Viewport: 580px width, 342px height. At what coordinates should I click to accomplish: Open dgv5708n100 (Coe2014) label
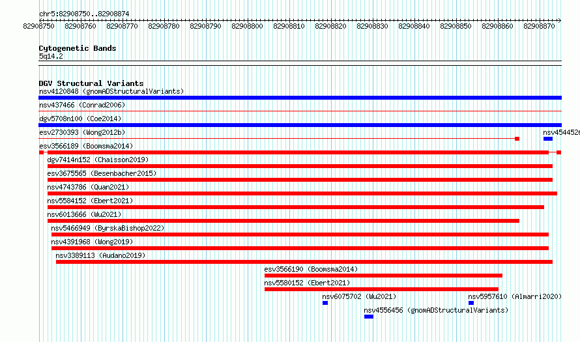pyautogui.click(x=80, y=119)
